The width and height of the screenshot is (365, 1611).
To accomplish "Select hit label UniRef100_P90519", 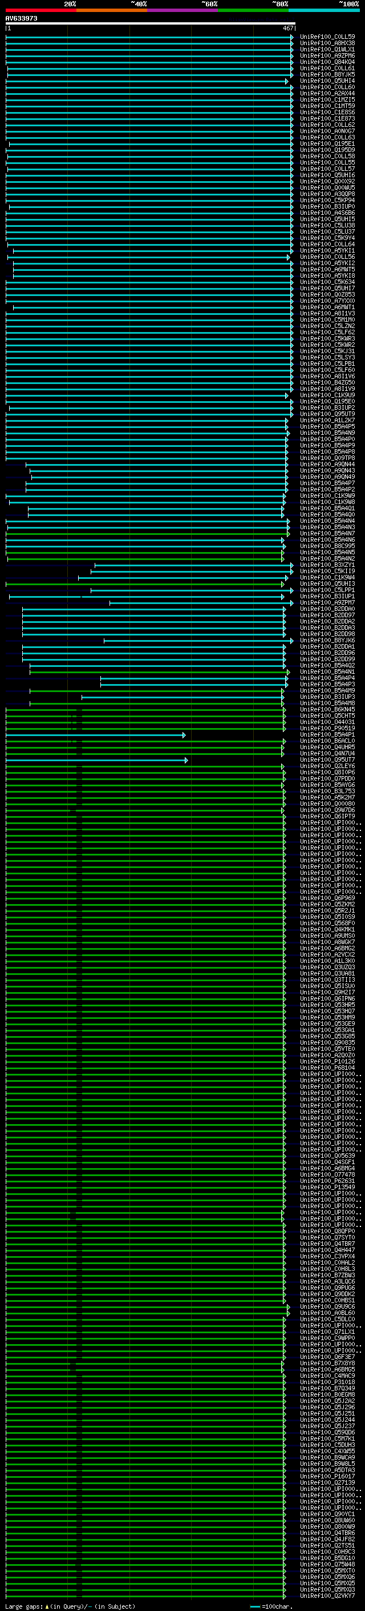I will [x=327, y=729].
